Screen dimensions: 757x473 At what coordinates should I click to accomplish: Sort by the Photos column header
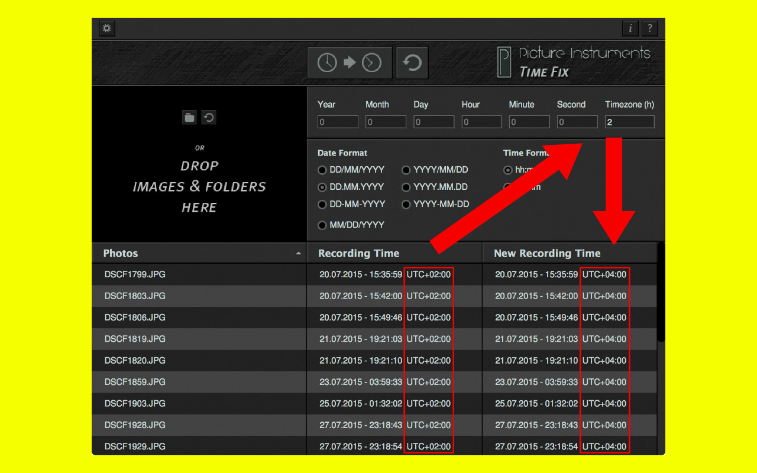(x=199, y=253)
